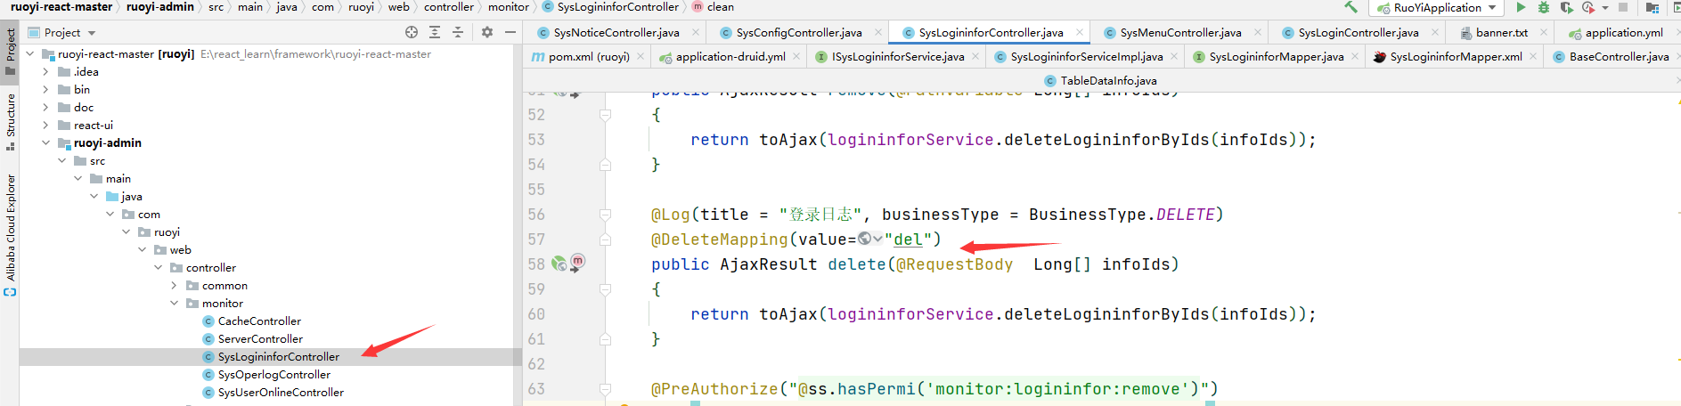
Task: Run with coverage shield icon
Action: coord(1566,7)
